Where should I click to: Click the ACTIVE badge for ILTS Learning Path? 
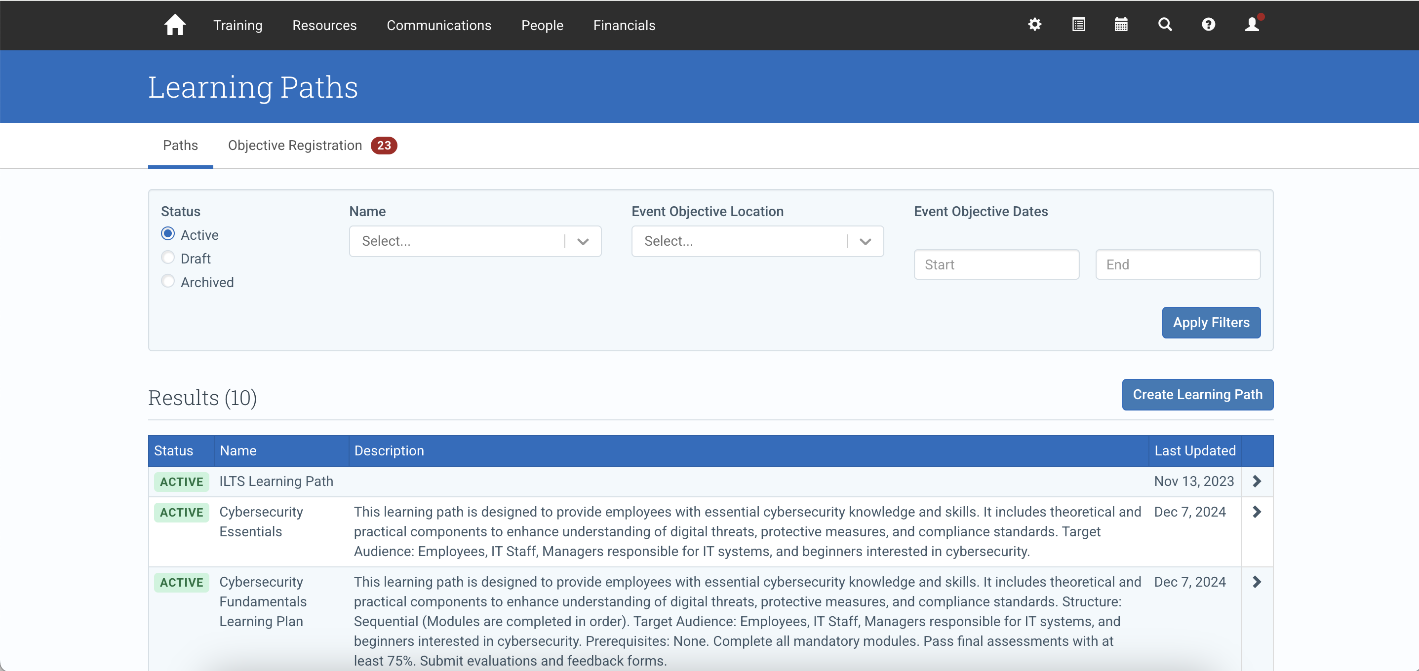pos(181,482)
